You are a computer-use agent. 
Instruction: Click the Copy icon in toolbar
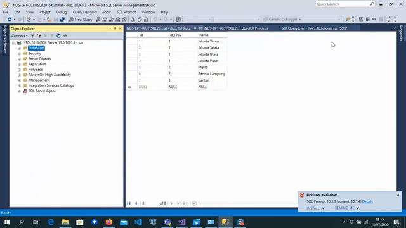coord(140,20)
